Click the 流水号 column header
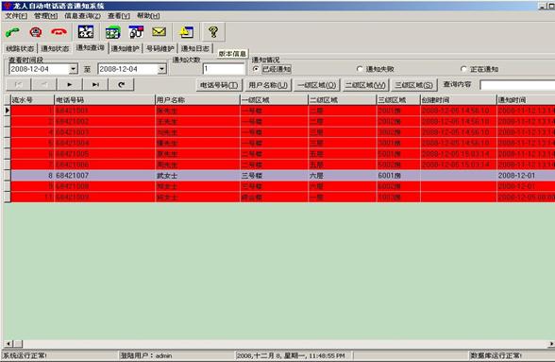The image size is (555, 362). pyautogui.click(x=32, y=100)
